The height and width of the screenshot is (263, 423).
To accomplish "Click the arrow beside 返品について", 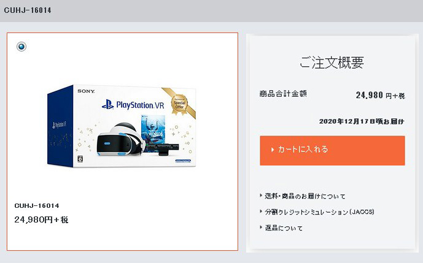I will [x=261, y=227].
